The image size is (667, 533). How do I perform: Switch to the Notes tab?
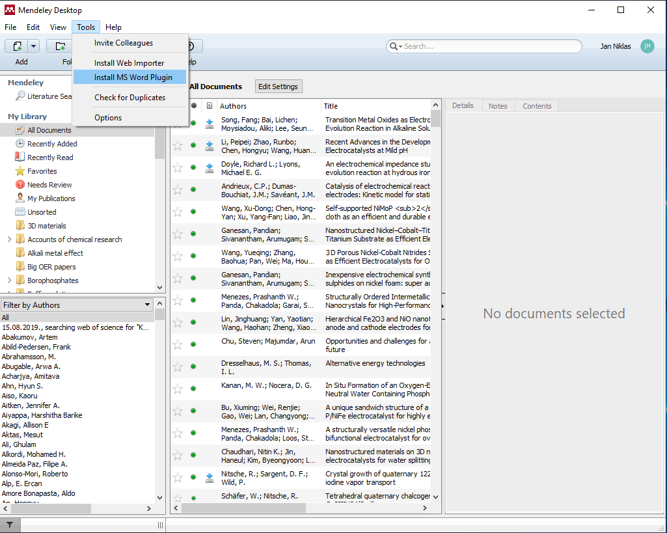click(497, 106)
